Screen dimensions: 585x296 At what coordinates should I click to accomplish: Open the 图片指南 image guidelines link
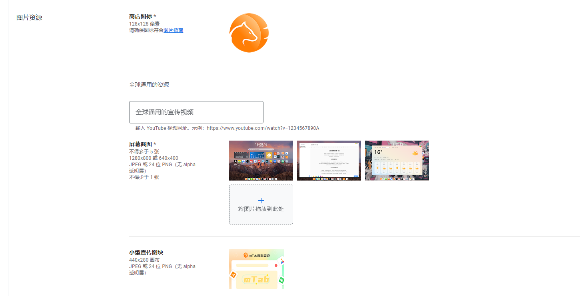174,30
